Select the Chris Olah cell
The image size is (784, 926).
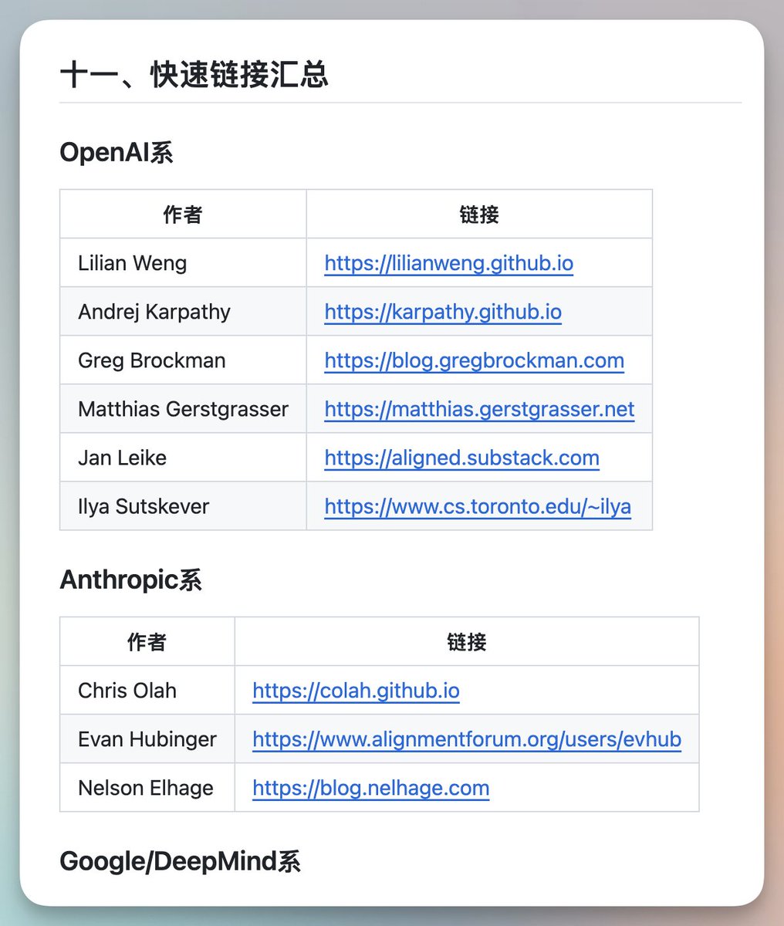click(x=147, y=691)
